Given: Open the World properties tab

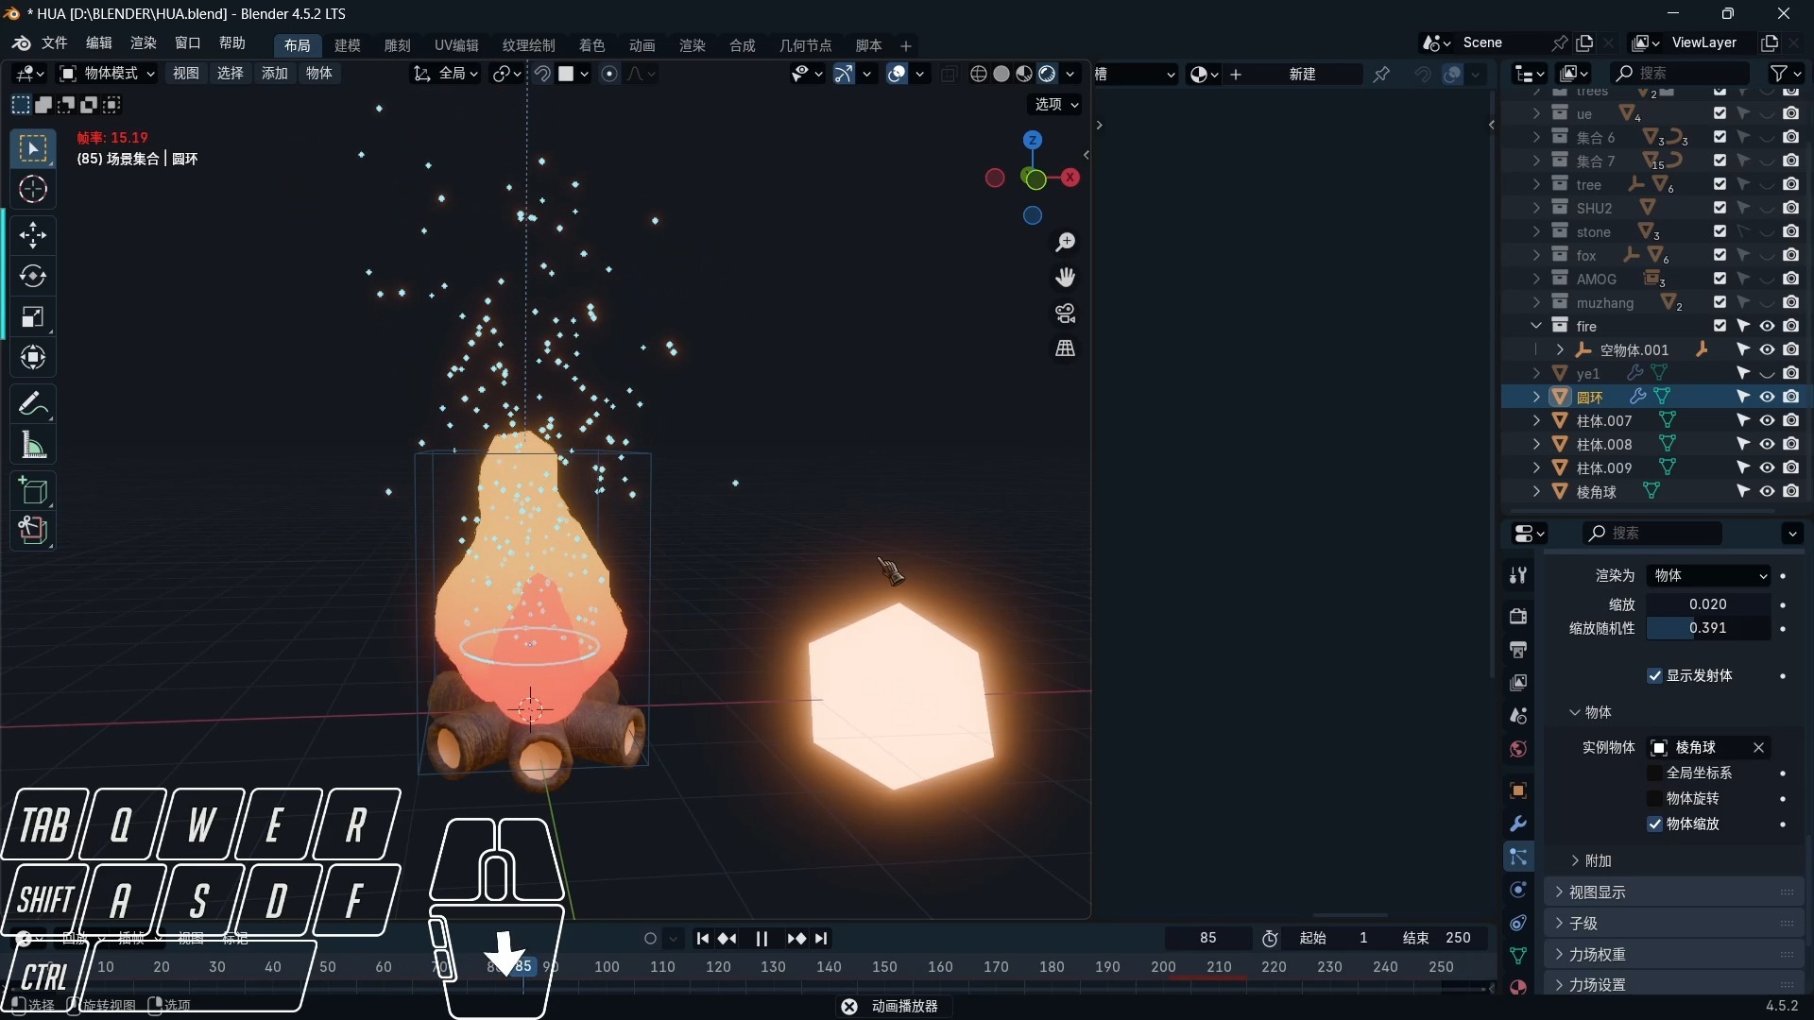Looking at the screenshot, I should pyautogui.click(x=1518, y=749).
